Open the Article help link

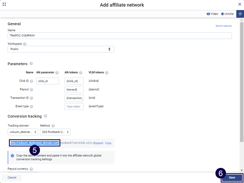pos(227,14)
